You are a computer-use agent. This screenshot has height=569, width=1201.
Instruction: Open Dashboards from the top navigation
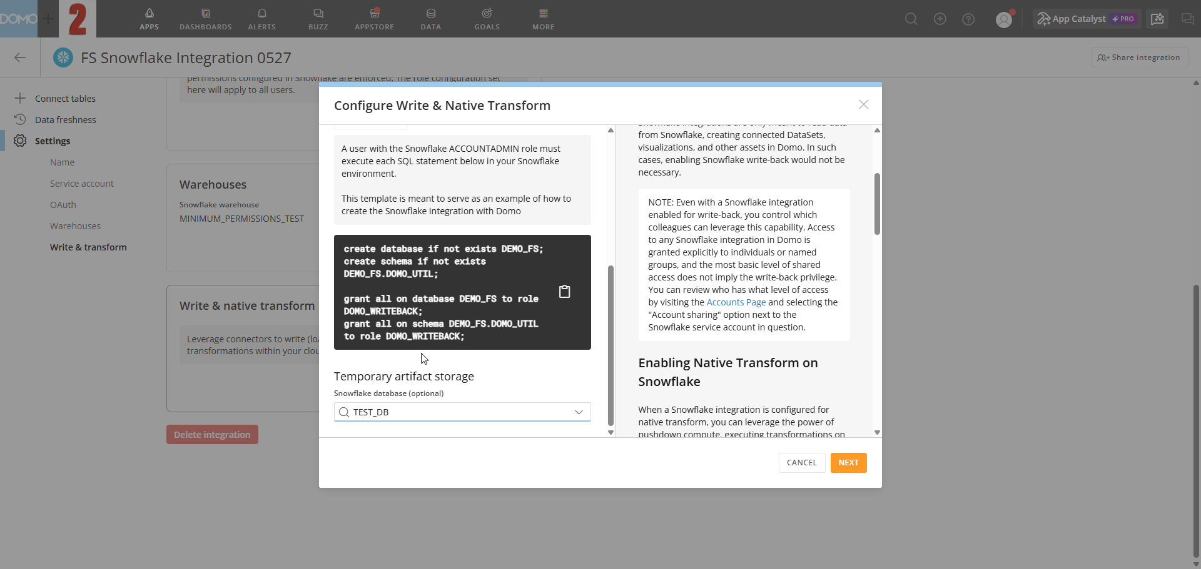pyautogui.click(x=205, y=19)
